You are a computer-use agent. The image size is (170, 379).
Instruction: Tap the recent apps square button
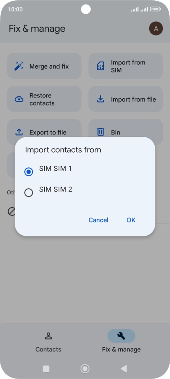[46, 369]
